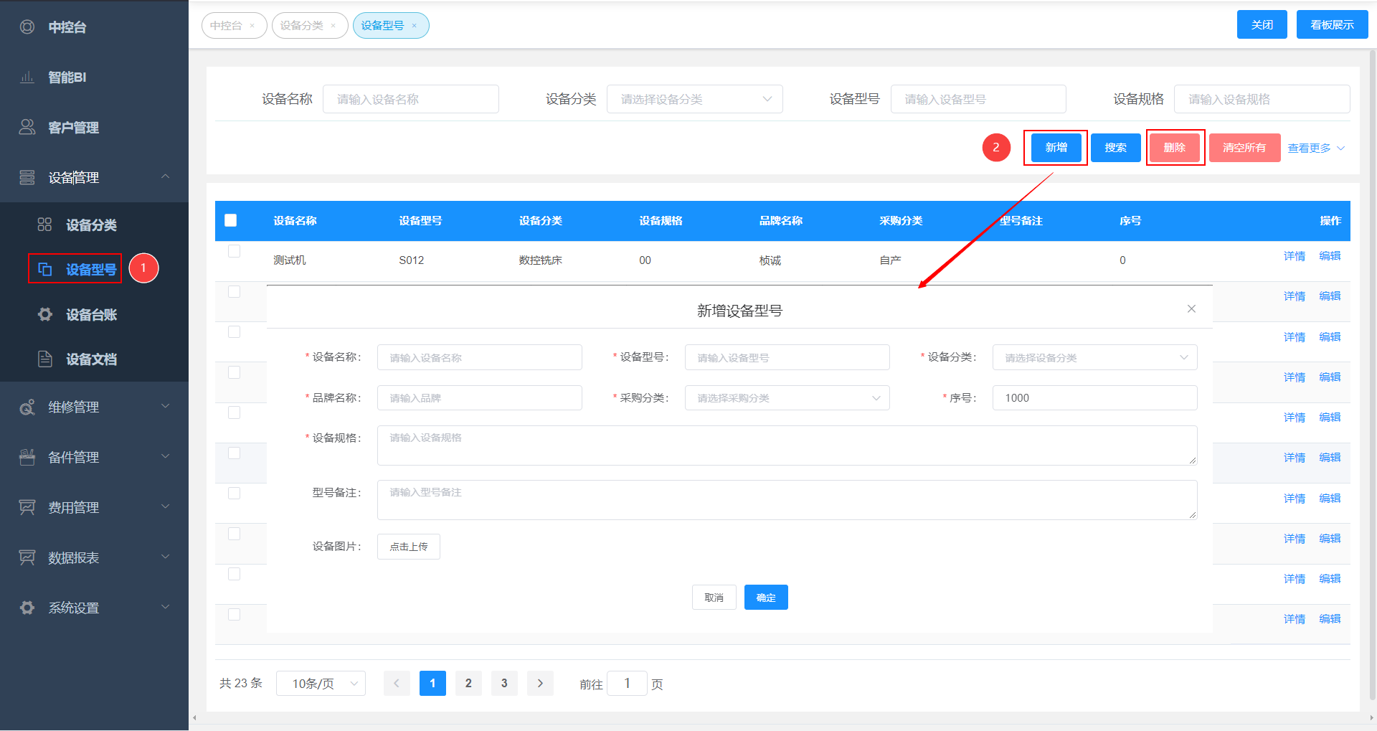
Task: Click the 设备台账 gear icon
Action: point(44,314)
